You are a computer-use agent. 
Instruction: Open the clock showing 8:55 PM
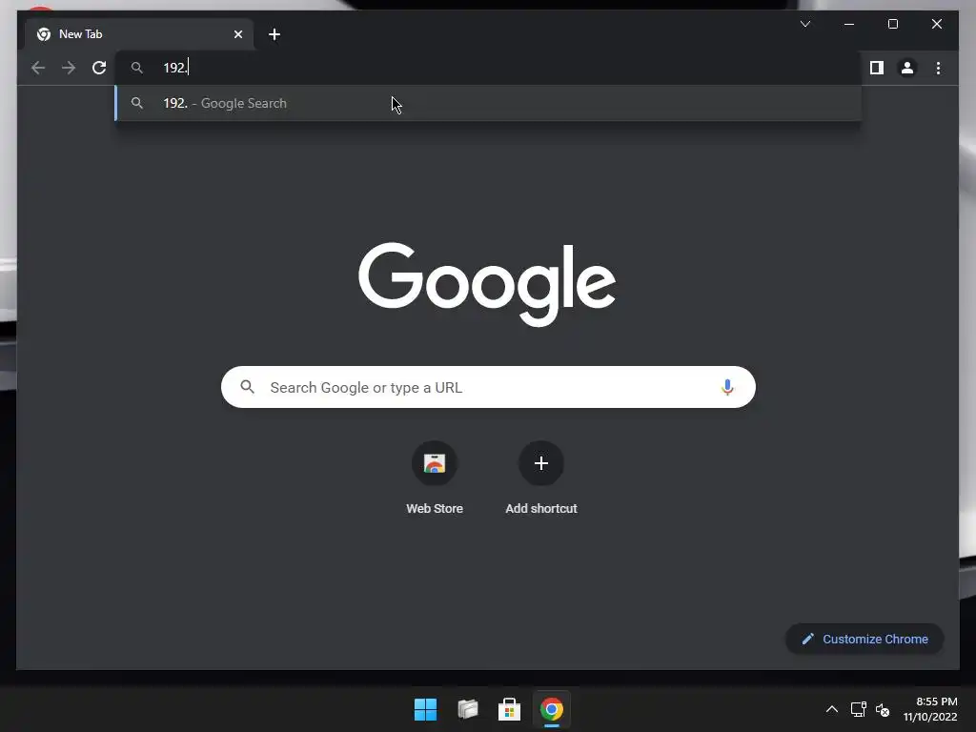(930, 709)
